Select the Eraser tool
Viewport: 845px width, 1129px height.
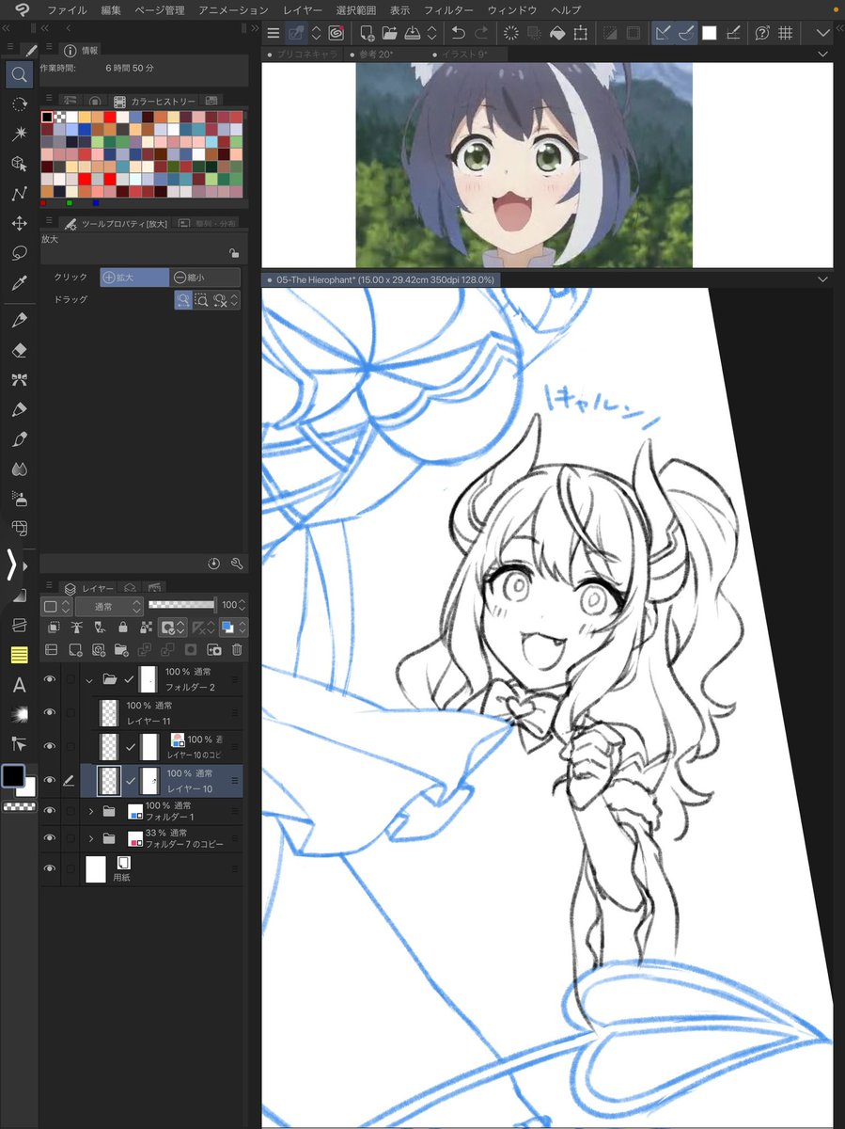(19, 350)
